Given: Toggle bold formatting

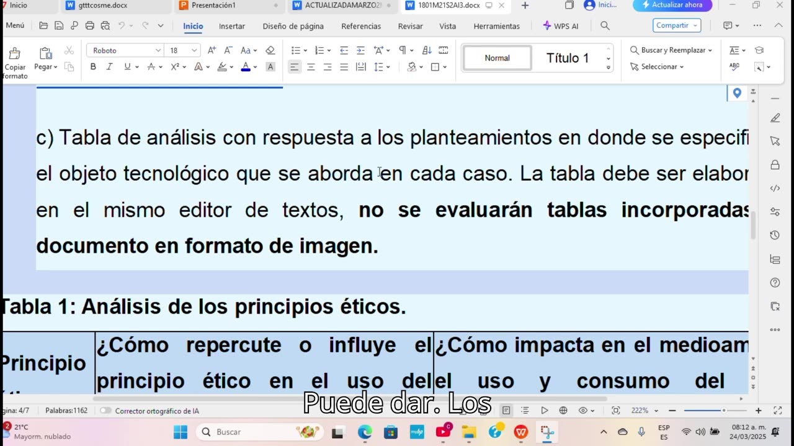Looking at the screenshot, I should point(93,67).
